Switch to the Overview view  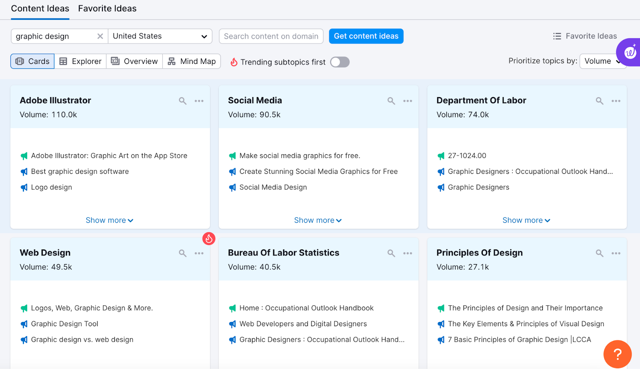click(x=134, y=61)
